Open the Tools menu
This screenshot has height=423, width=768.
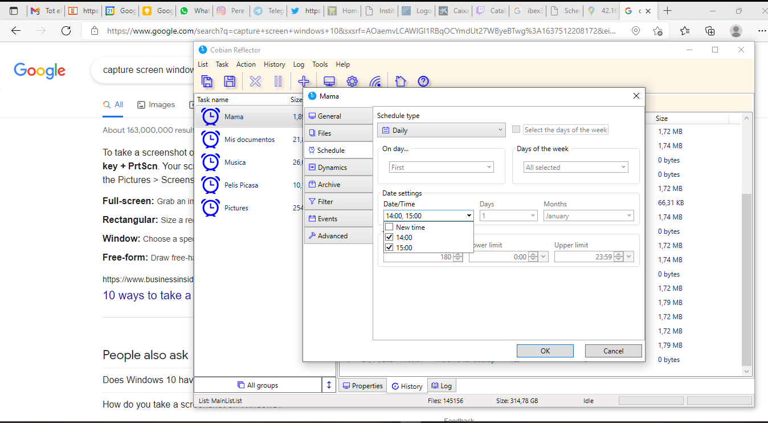coord(320,64)
